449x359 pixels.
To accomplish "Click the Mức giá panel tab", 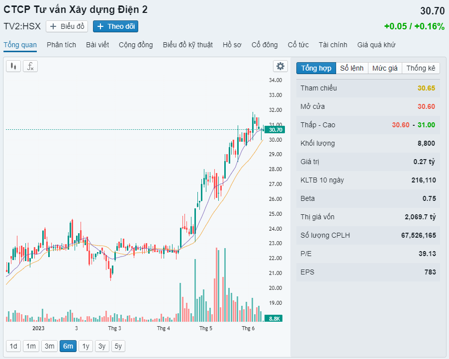I will pos(385,68).
